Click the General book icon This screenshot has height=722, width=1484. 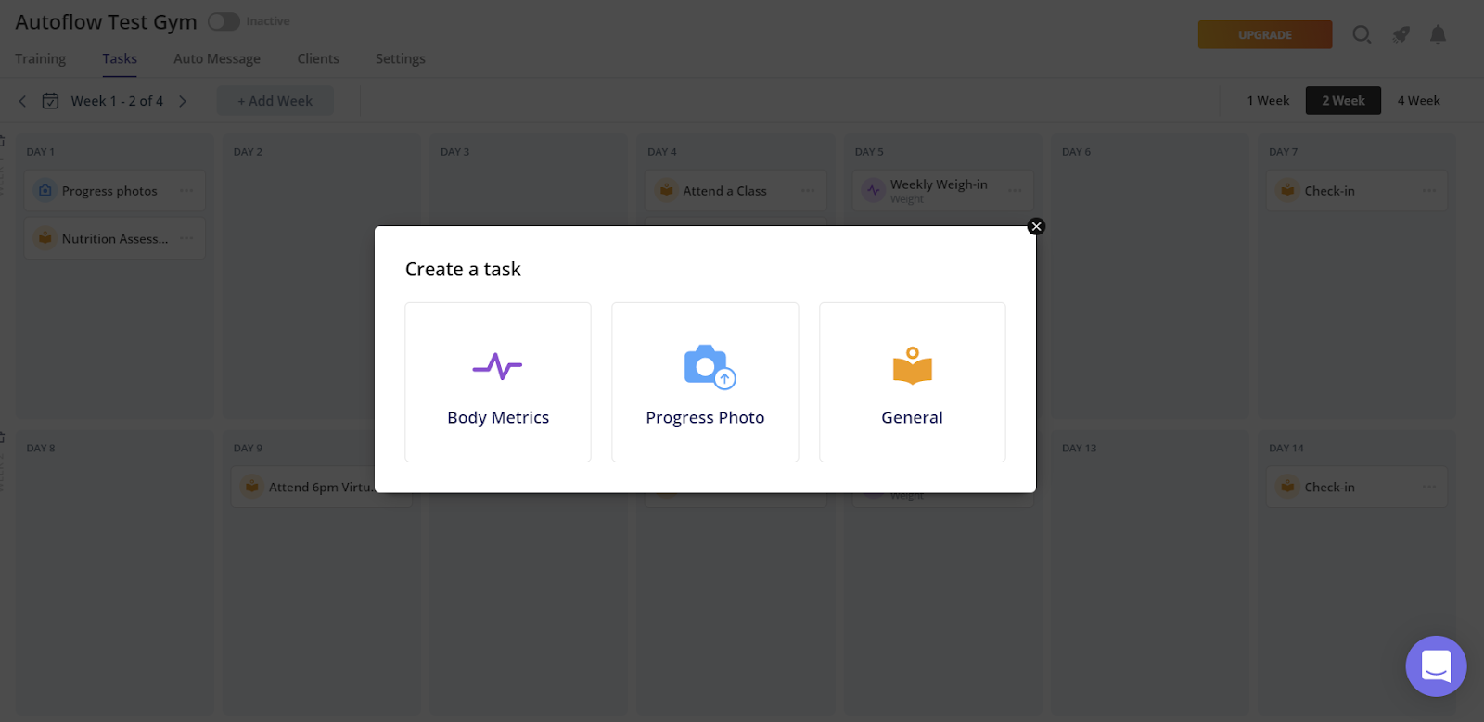click(913, 366)
